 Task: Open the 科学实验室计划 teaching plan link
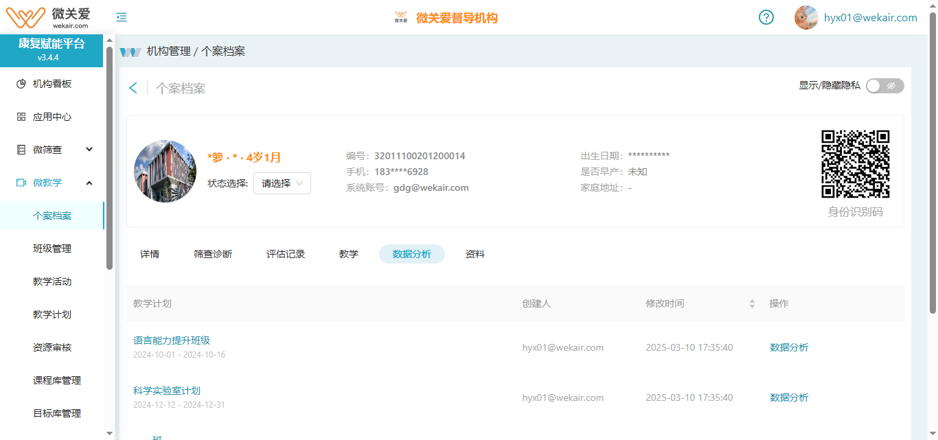pyautogui.click(x=167, y=391)
